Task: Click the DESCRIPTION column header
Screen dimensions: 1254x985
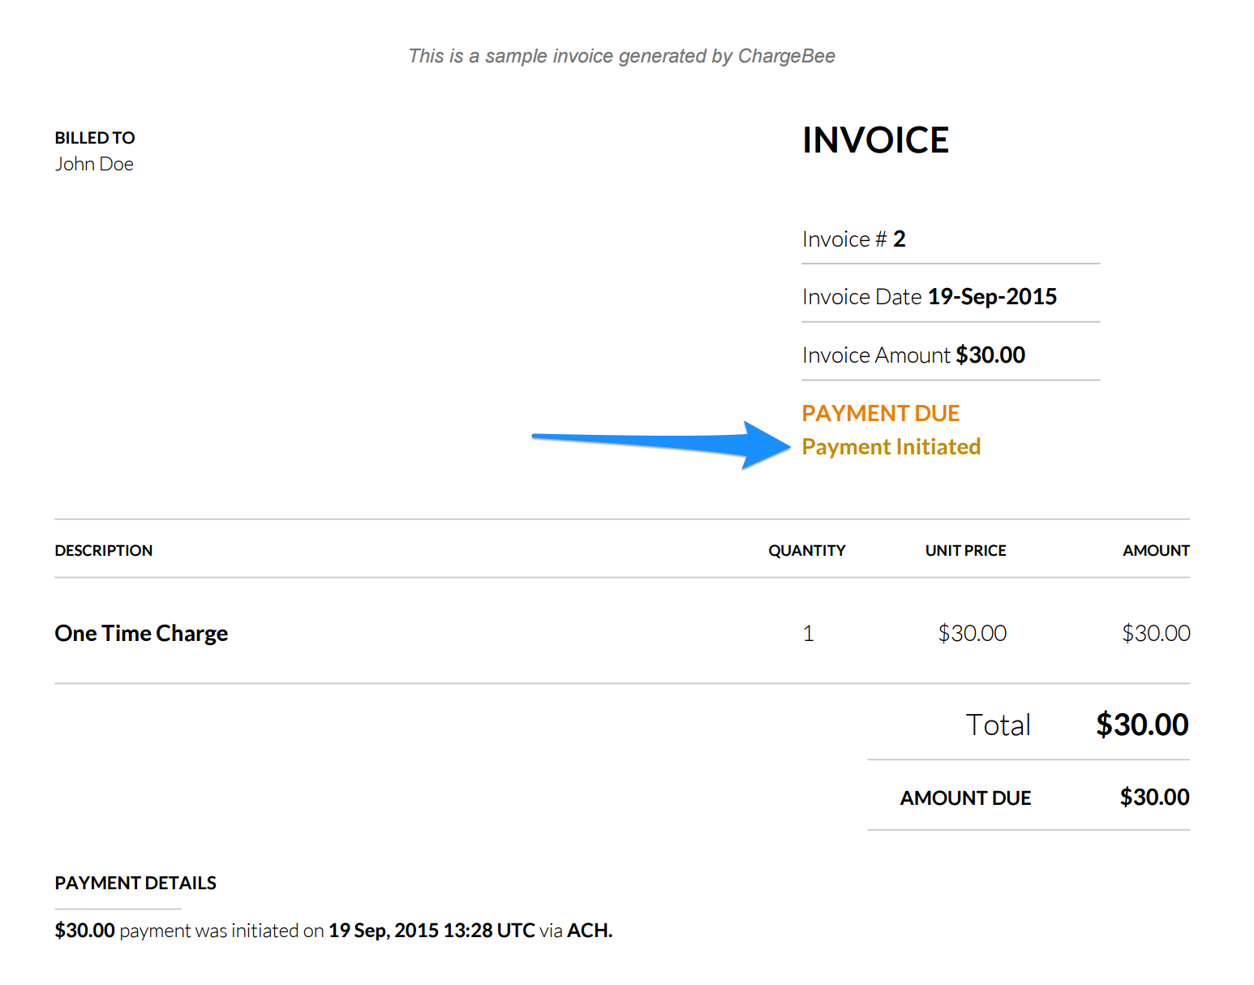Action: [104, 551]
